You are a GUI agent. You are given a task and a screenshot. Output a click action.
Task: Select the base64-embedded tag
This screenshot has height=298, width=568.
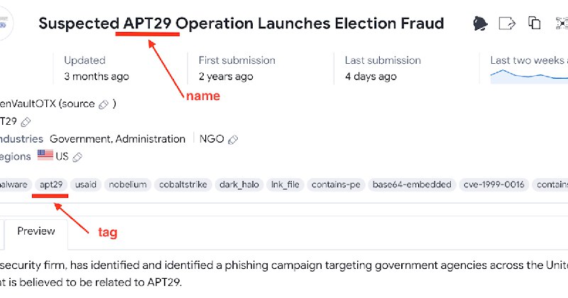412,184
